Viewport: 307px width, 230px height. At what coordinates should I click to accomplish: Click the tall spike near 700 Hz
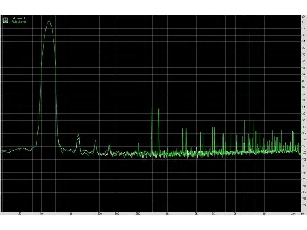(152, 109)
